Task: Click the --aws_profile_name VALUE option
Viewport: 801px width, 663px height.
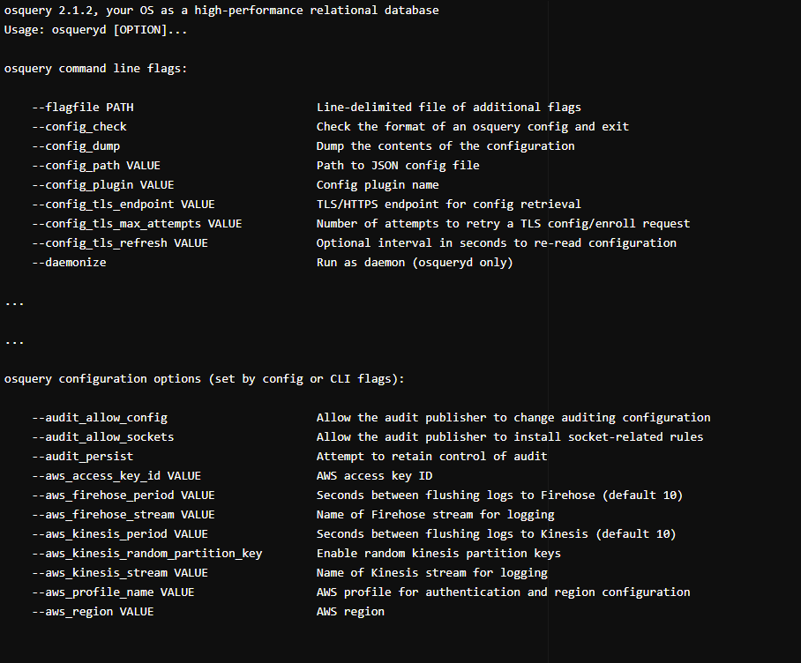Action: click(x=113, y=592)
